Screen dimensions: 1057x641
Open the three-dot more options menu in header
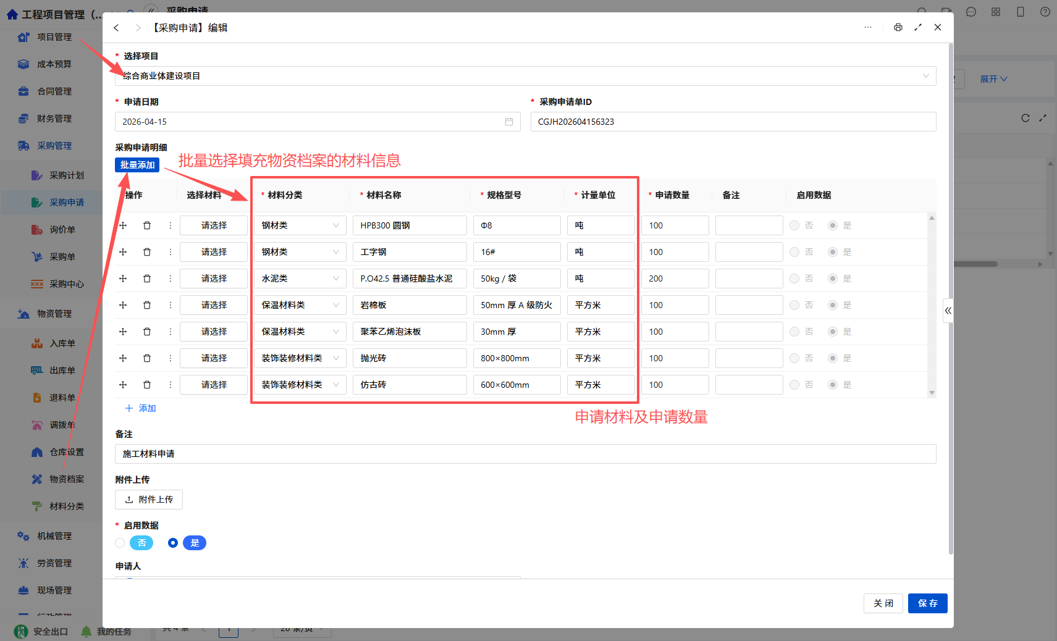click(x=868, y=27)
